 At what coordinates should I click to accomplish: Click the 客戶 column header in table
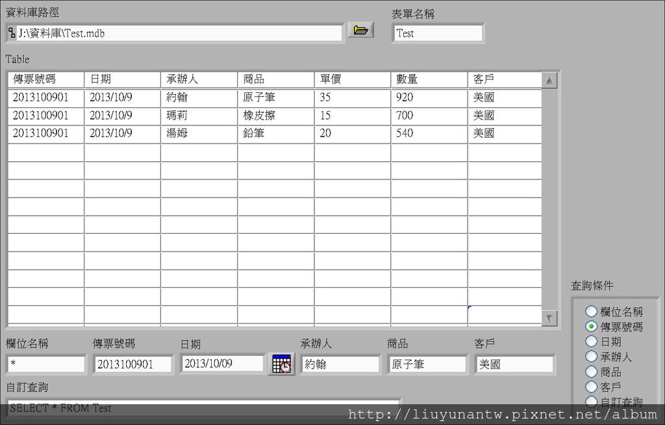click(x=505, y=79)
